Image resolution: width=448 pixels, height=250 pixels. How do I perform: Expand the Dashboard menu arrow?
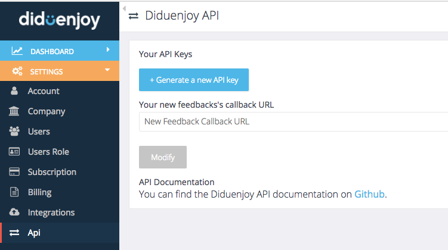tap(108, 49)
